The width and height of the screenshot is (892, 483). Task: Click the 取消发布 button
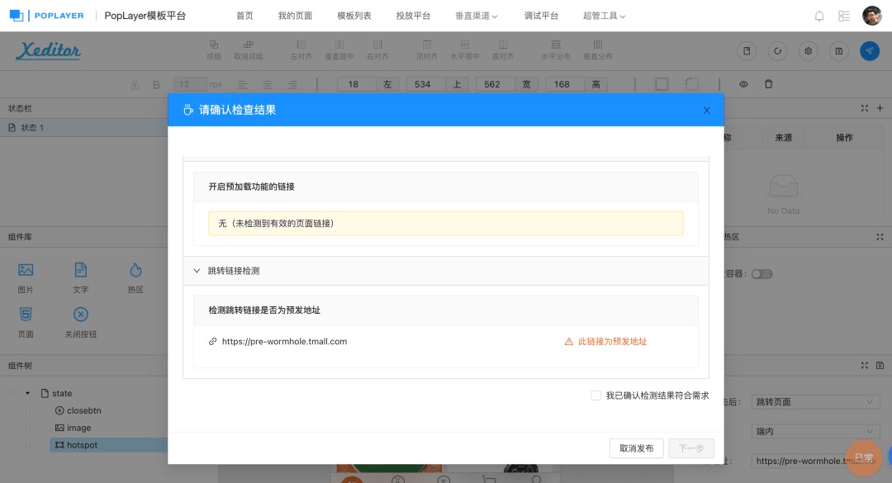(637, 448)
